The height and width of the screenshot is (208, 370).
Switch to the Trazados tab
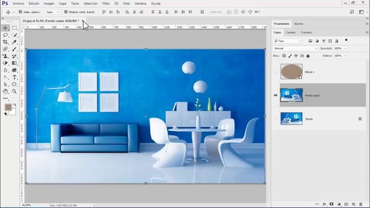[306, 32]
